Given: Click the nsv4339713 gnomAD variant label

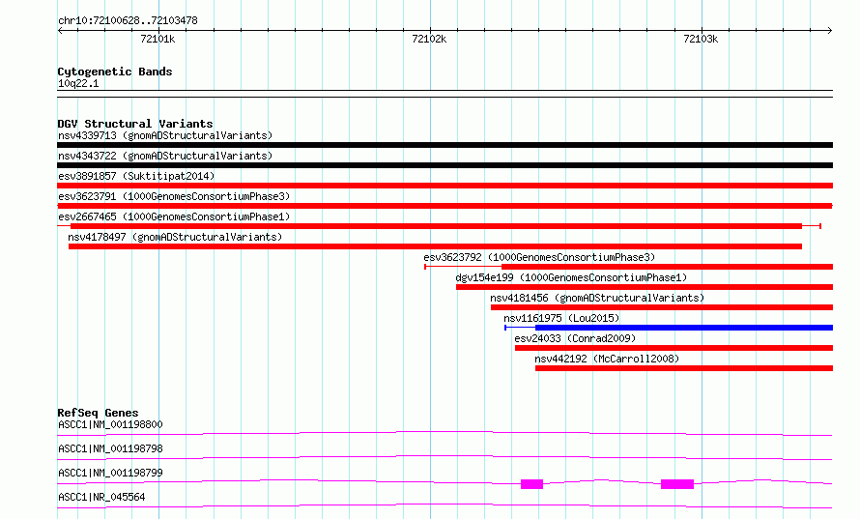Looking at the screenshot, I should (x=165, y=135).
